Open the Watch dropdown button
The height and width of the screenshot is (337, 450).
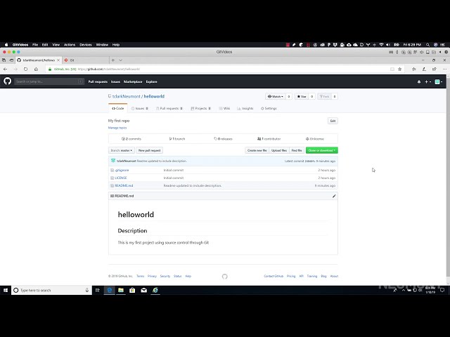[276, 97]
